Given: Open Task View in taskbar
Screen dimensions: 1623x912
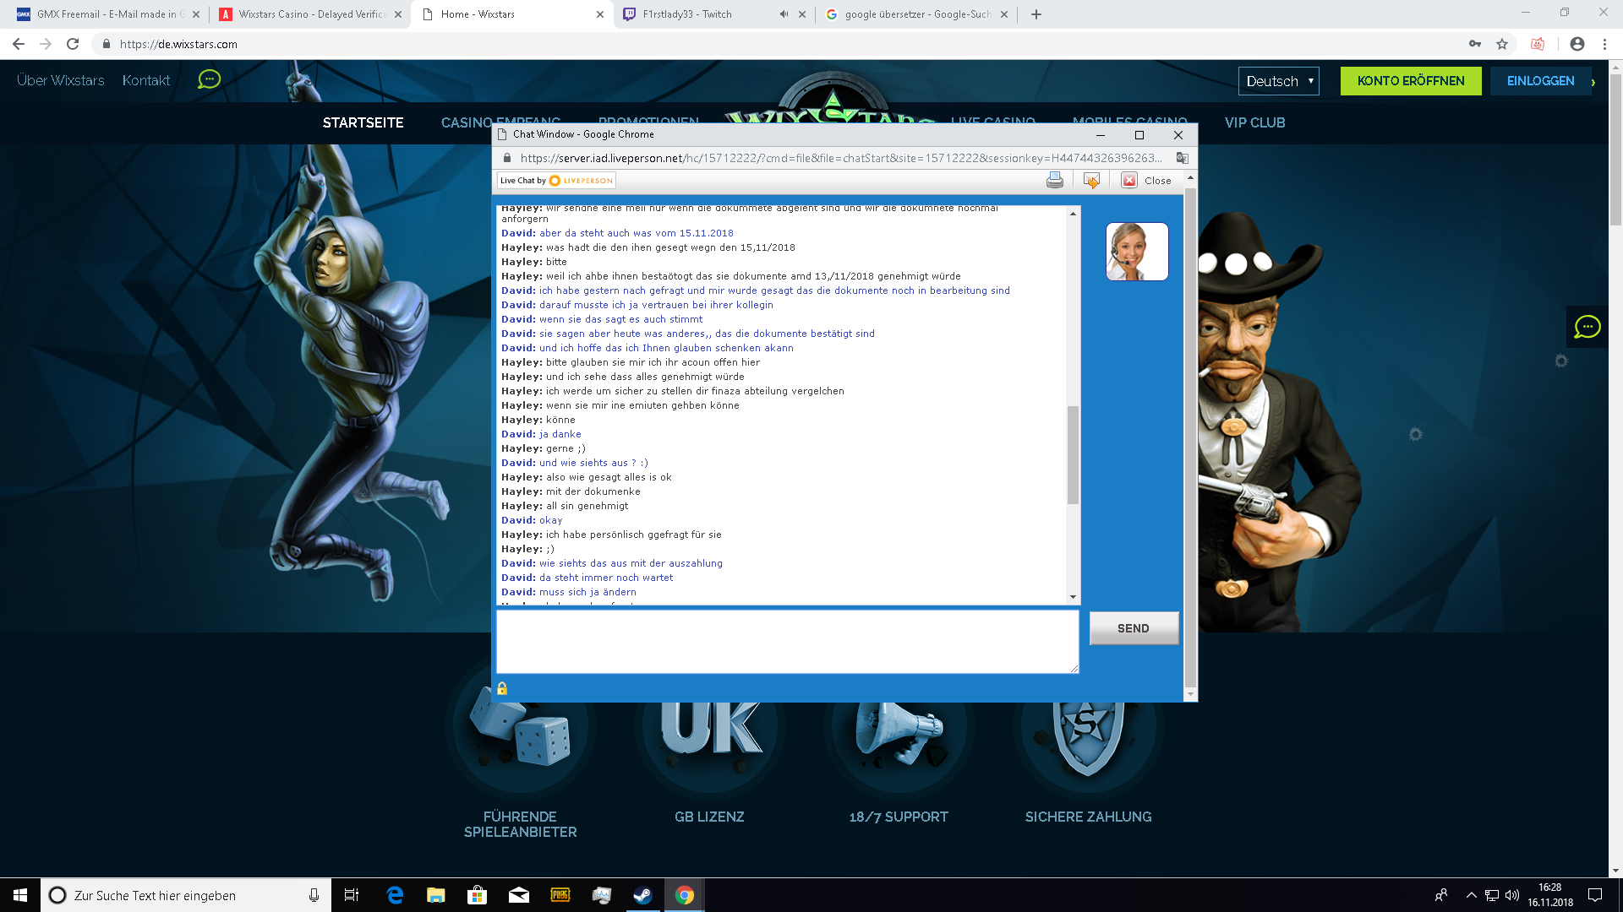Looking at the screenshot, I should click(352, 895).
